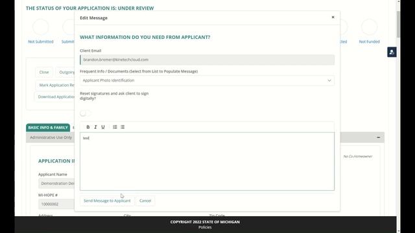Viewport: 415px width, 233px height.
Task: Apply bold formatting in message editor
Action: point(88,127)
